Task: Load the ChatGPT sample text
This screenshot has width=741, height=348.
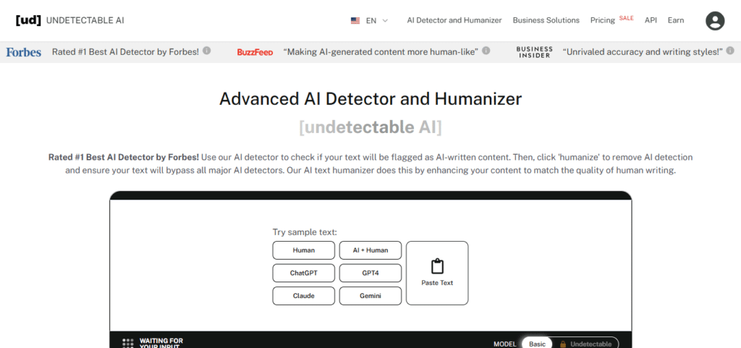Action: (303, 273)
